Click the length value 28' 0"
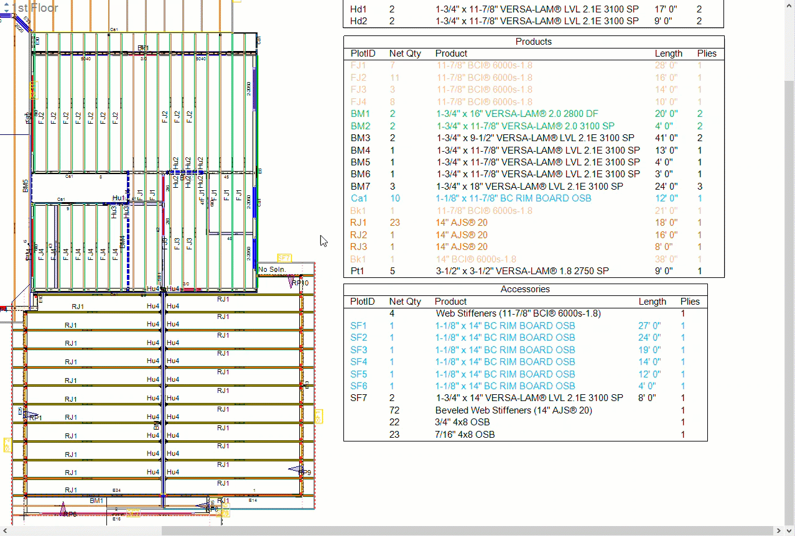The width and height of the screenshot is (795, 536). tap(666, 65)
